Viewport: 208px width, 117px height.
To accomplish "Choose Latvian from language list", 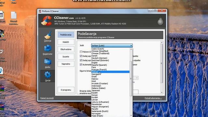I will [110, 100].
